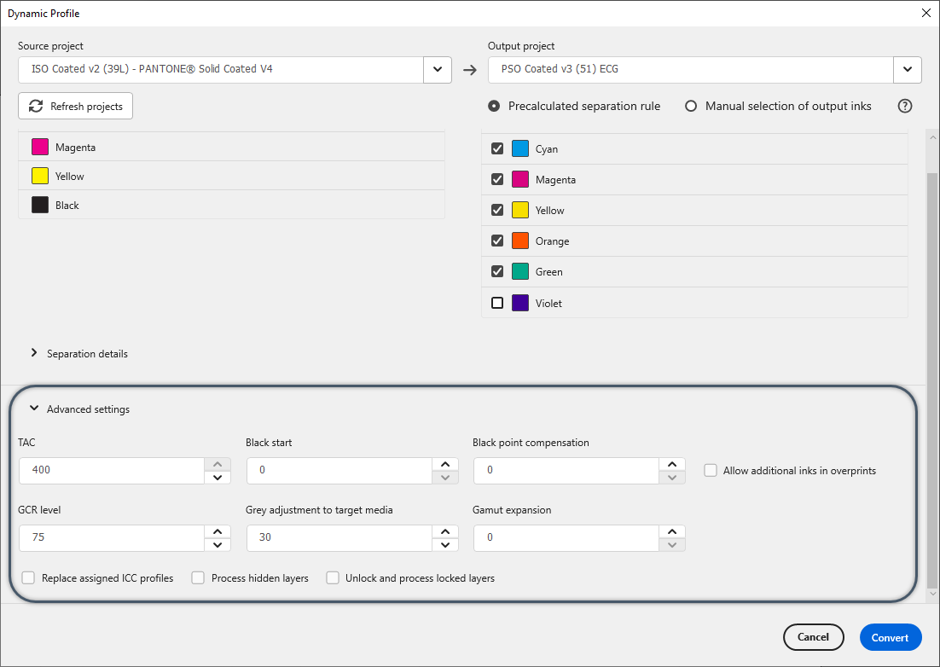Open the help question mark icon
Image resolution: width=940 pixels, height=667 pixels.
point(904,106)
